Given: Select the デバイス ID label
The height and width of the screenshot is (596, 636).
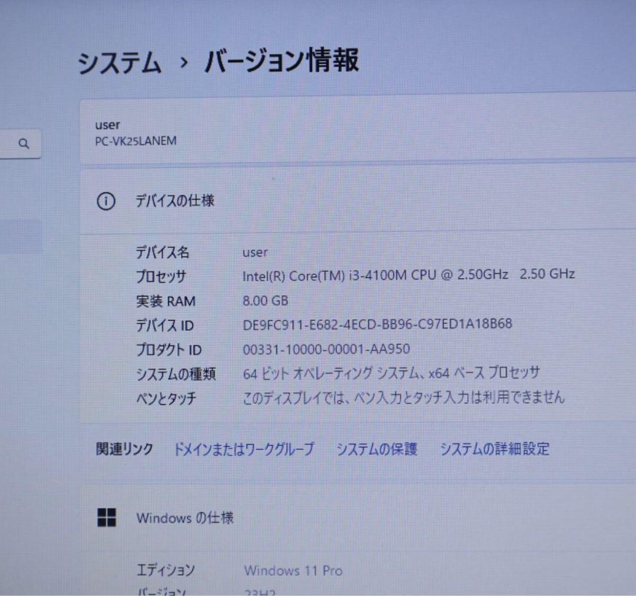Looking at the screenshot, I should 165,326.
